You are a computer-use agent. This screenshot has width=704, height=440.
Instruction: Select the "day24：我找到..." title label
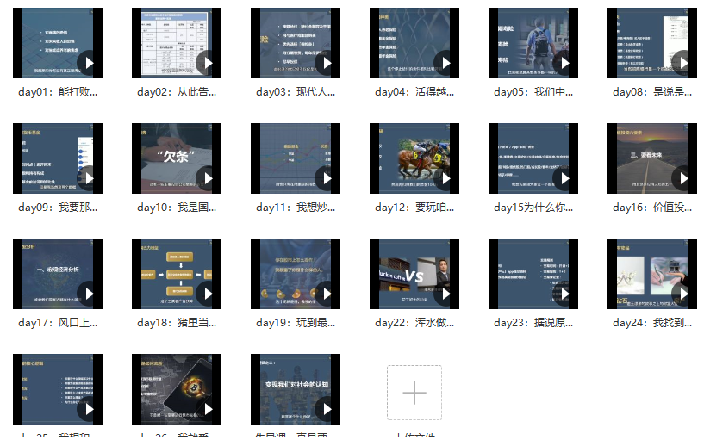[x=652, y=323]
